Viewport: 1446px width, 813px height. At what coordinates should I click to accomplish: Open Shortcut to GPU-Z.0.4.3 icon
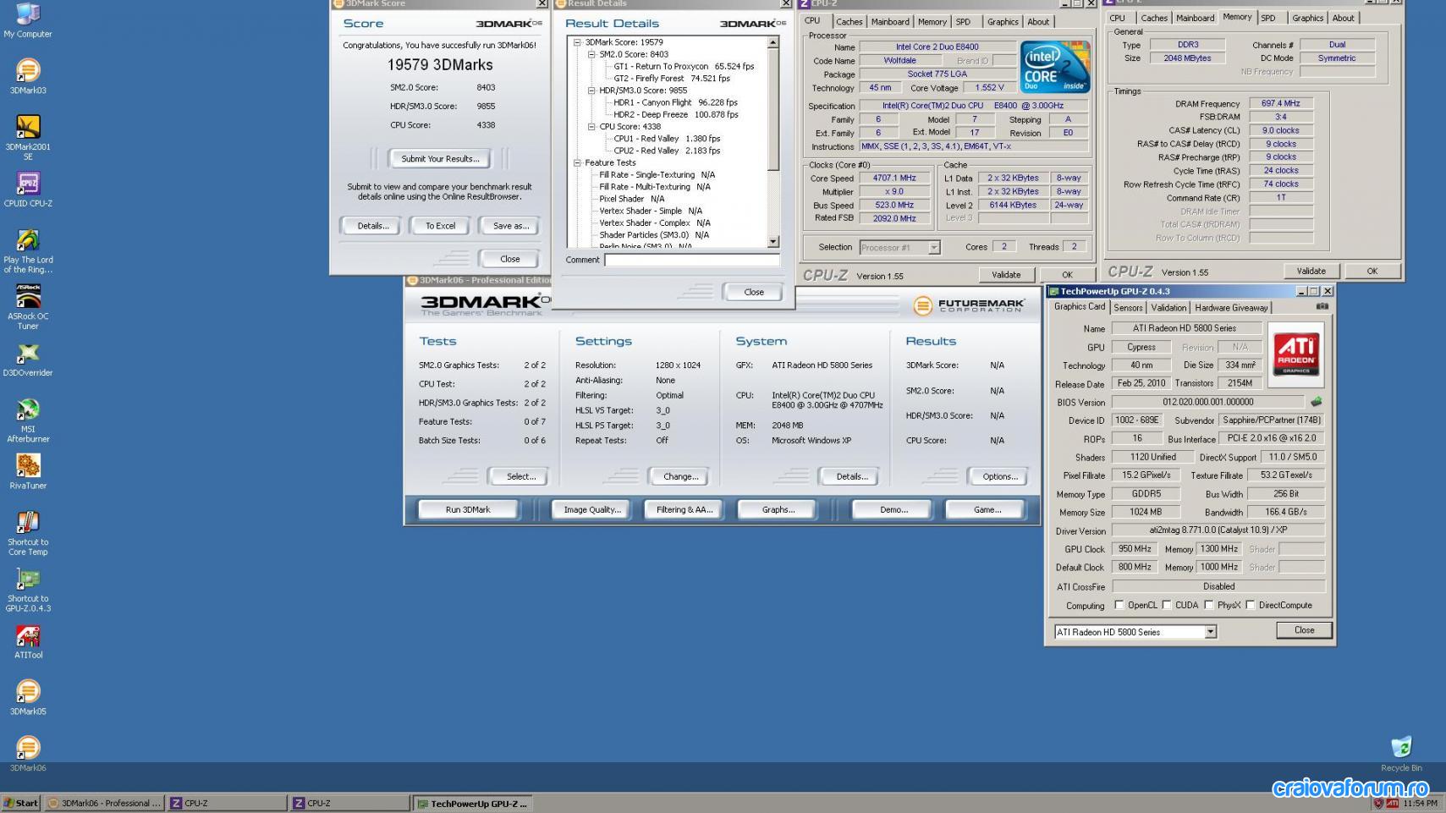click(28, 590)
